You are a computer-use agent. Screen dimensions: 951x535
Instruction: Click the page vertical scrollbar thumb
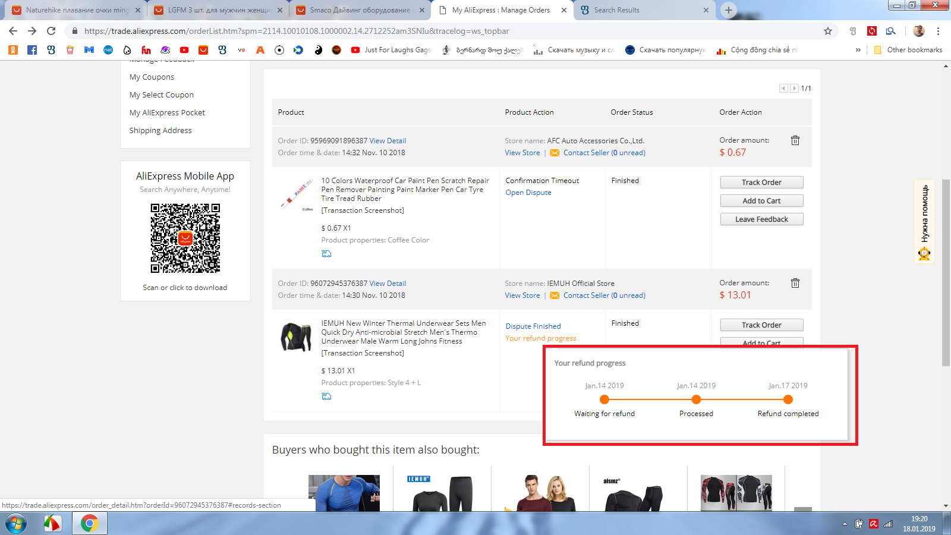(x=946, y=272)
